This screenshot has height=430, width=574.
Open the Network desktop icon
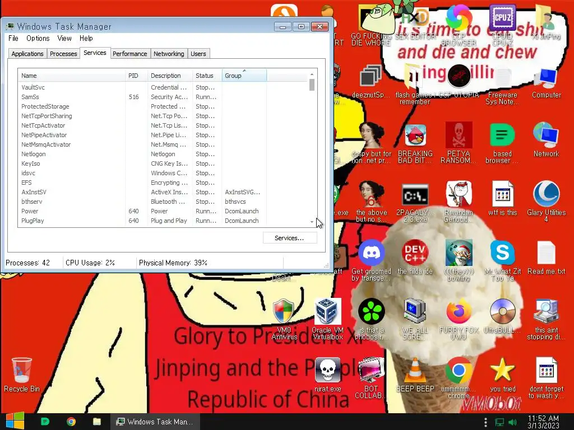tap(546, 140)
